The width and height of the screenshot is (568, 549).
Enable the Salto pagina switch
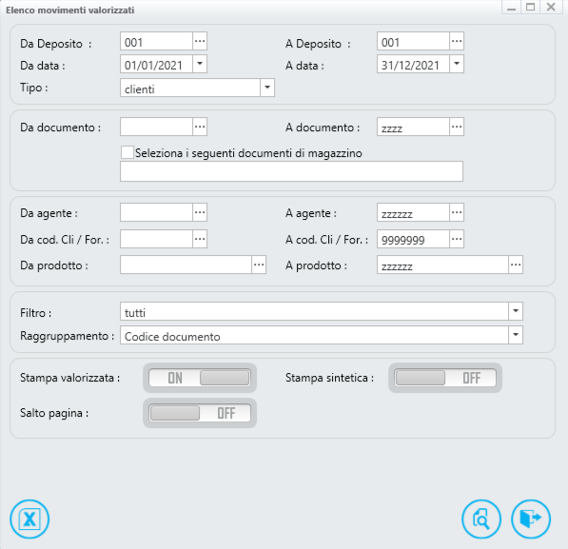point(200,413)
